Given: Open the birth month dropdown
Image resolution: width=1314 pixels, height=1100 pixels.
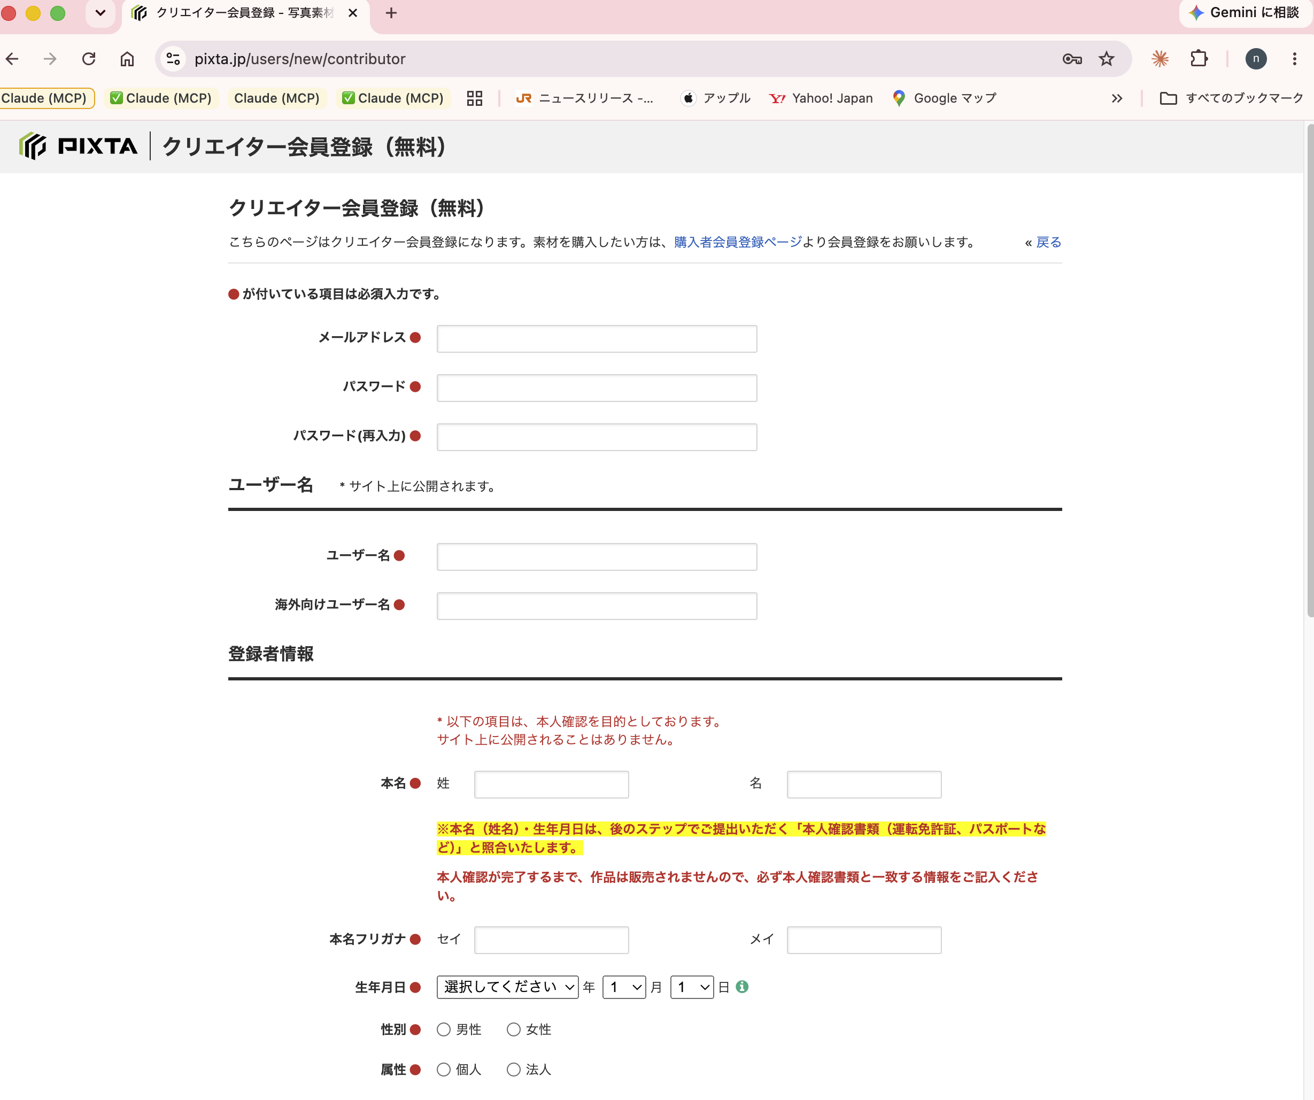Looking at the screenshot, I should [x=624, y=987].
